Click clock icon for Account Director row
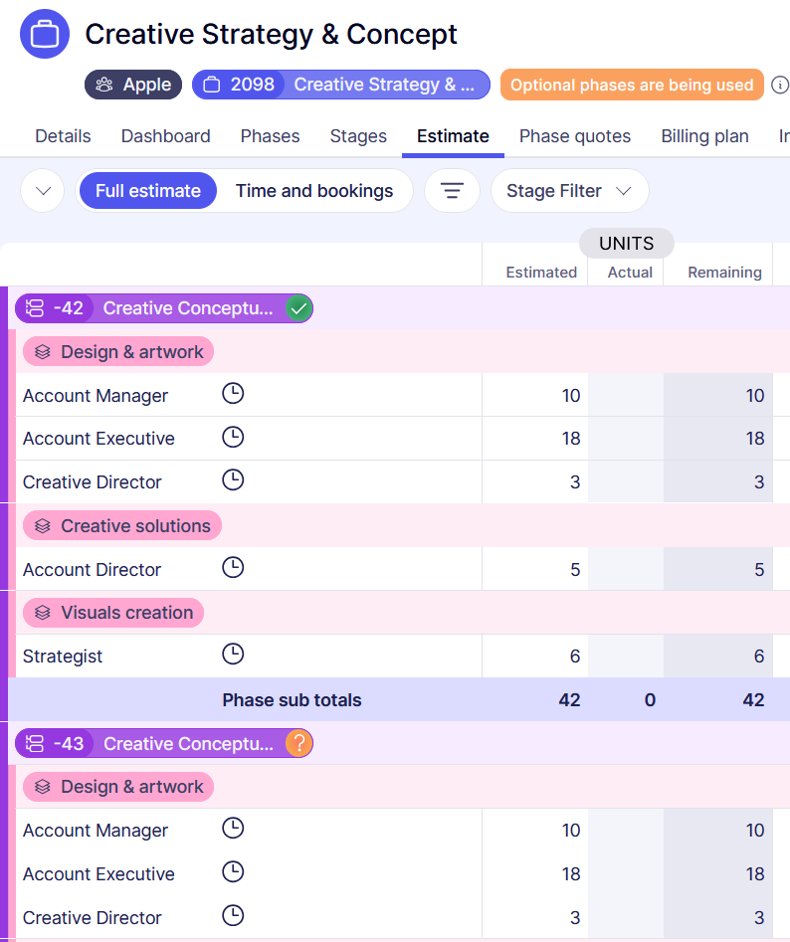 point(232,568)
